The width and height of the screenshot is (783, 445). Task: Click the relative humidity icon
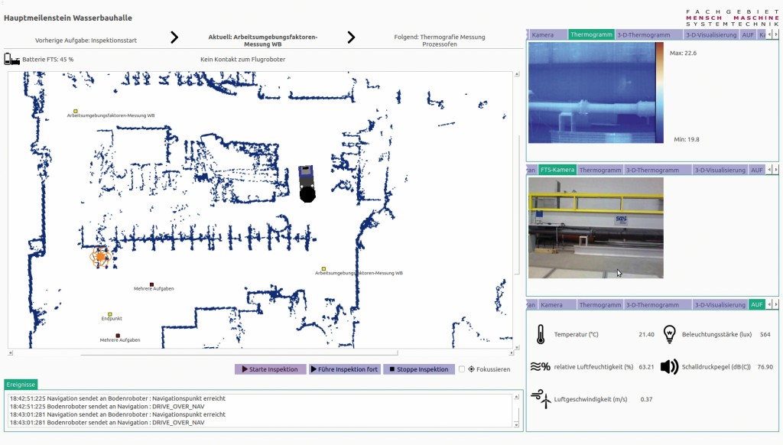tap(540, 366)
